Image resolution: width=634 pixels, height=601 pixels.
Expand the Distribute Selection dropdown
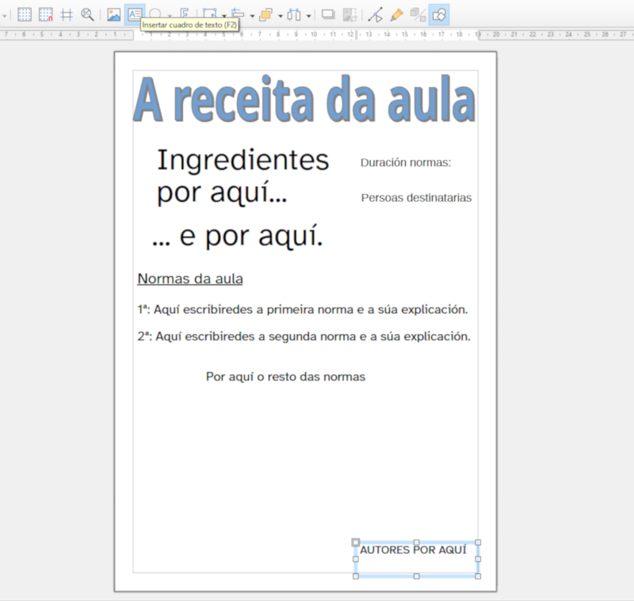(307, 13)
